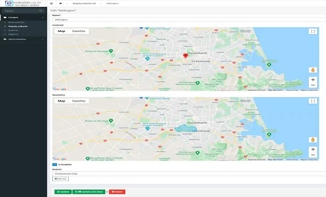326x197 pixels.
Task: Click the red Delete button
Action: [x=117, y=192]
